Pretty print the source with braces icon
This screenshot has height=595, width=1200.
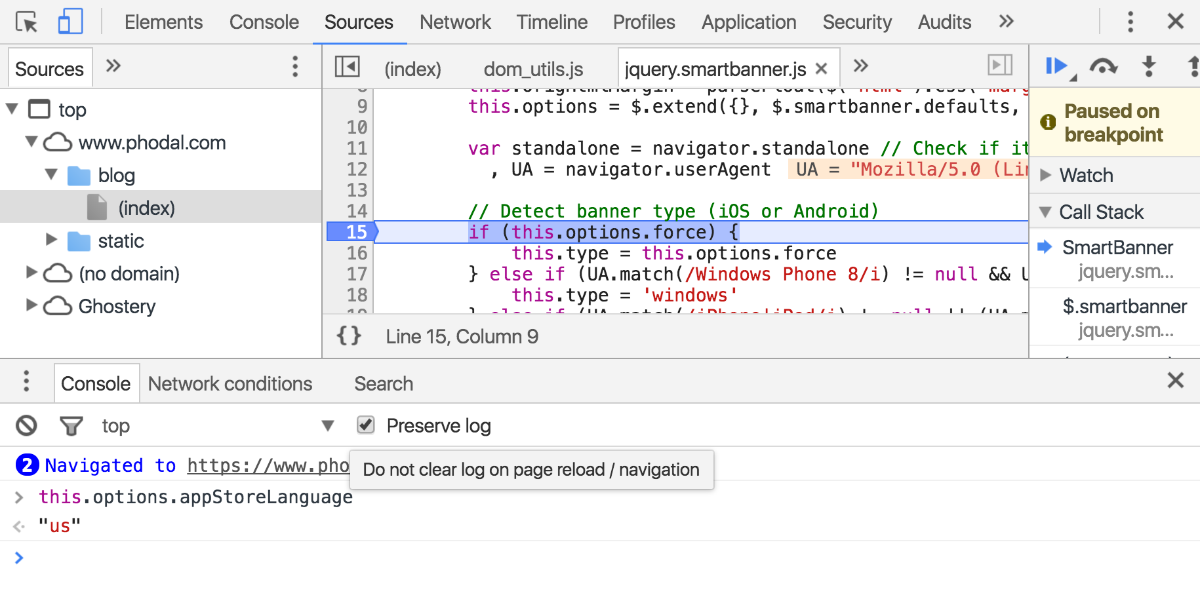[349, 336]
